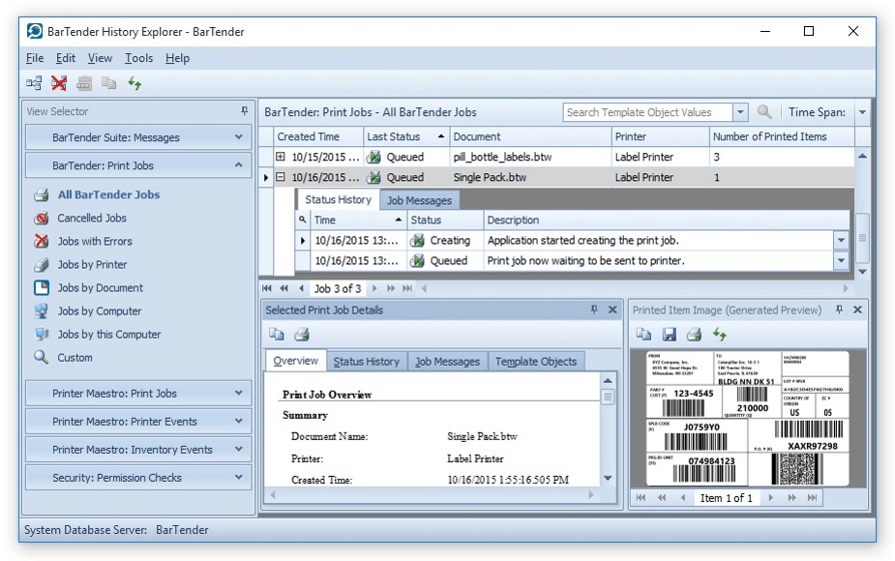Pin the View Selector panel
Screen dimensions: 895x561
pos(245,111)
